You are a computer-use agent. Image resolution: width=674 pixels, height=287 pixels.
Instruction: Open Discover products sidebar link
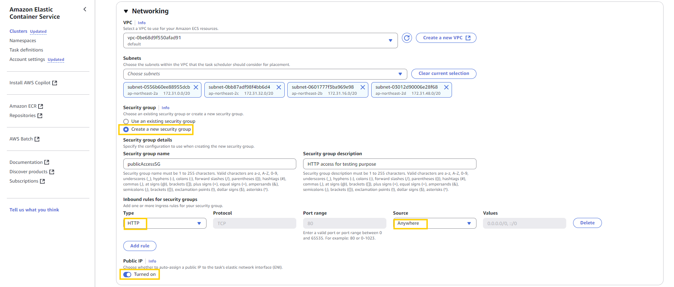(28, 172)
